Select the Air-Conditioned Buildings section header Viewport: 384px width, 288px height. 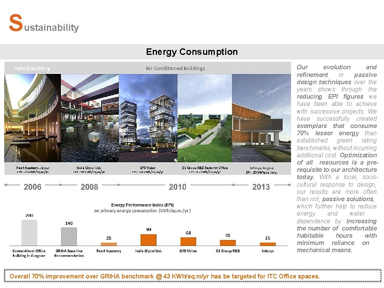(x=175, y=68)
